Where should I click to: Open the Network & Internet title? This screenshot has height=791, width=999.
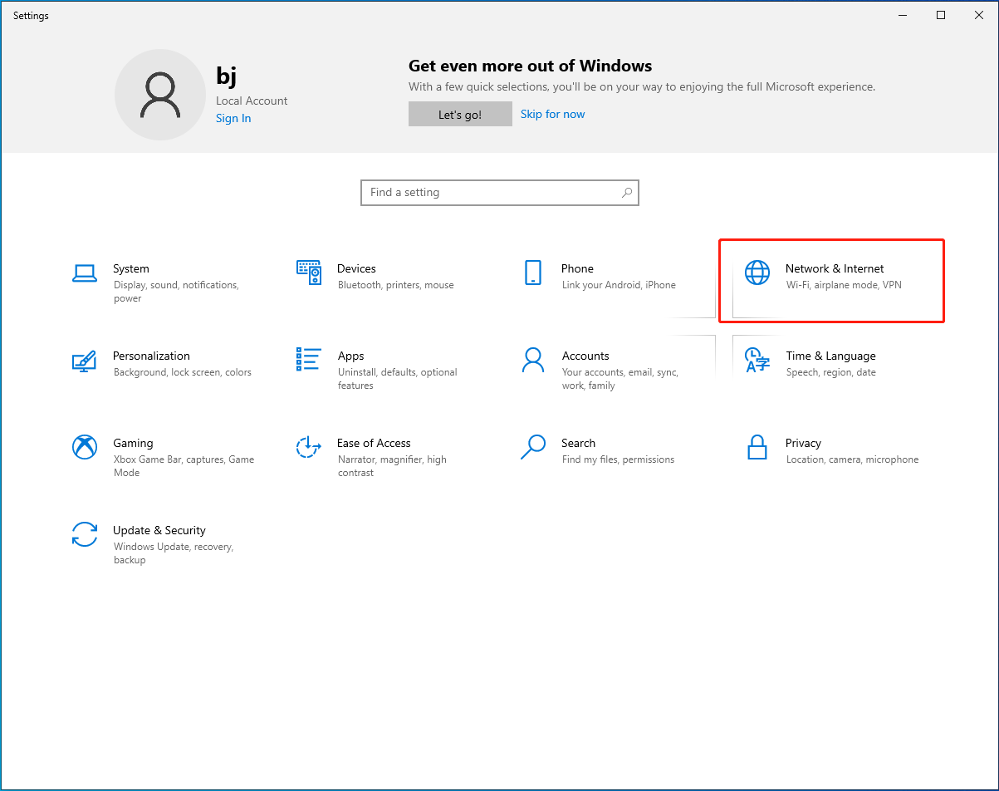(x=835, y=269)
